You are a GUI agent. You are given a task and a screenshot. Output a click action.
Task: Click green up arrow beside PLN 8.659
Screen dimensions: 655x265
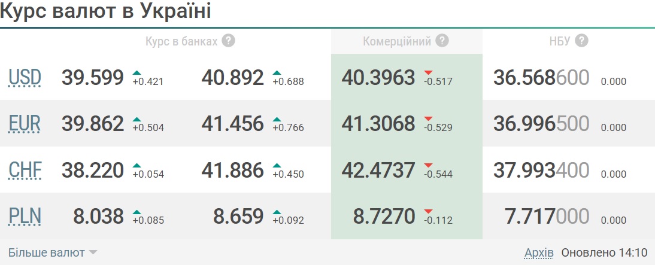(x=277, y=211)
